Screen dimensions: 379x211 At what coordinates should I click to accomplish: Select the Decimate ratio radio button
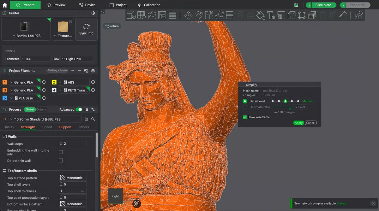click(245, 107)
